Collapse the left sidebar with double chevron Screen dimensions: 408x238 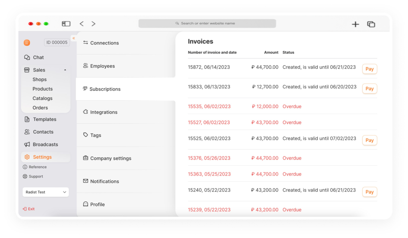(73, 38)
